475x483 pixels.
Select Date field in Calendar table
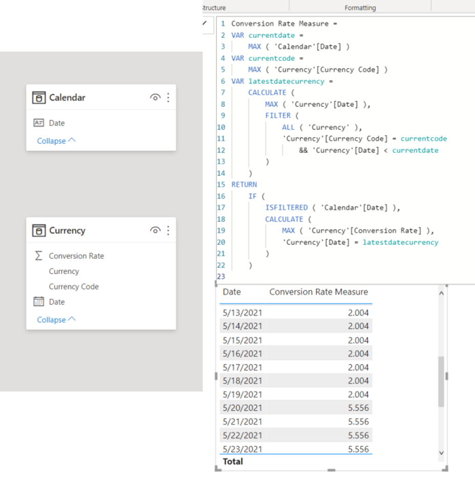point(57,123)
